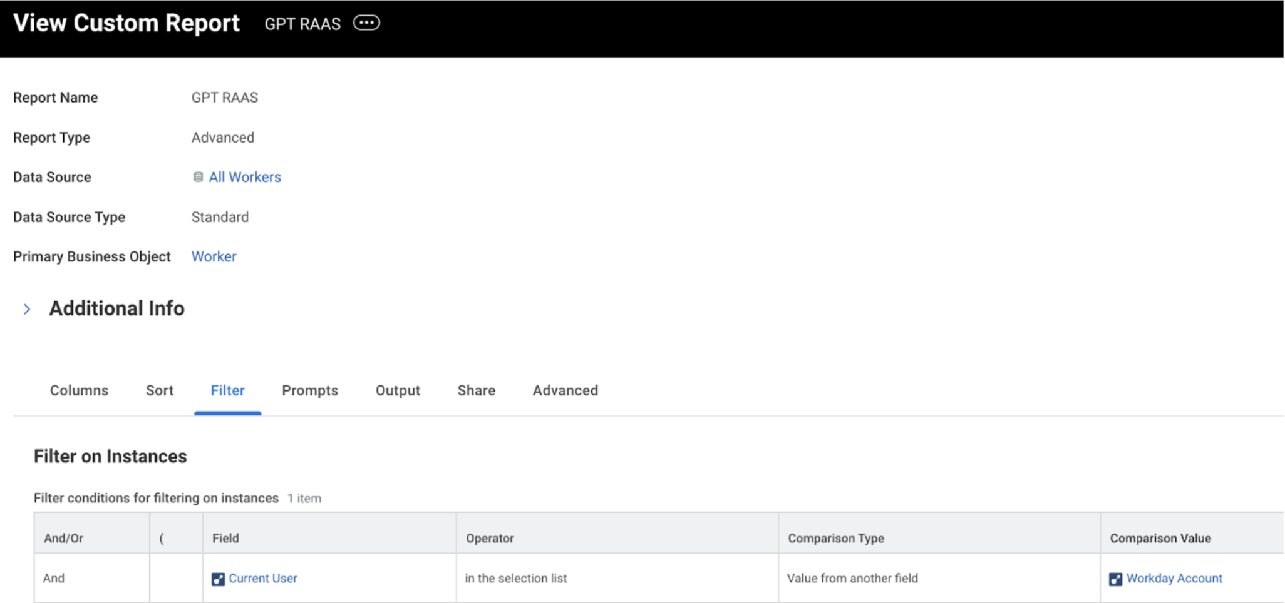Screen dimensions: 1285x603
Task: Switch to the Sort tab
Action: [160, 390]
